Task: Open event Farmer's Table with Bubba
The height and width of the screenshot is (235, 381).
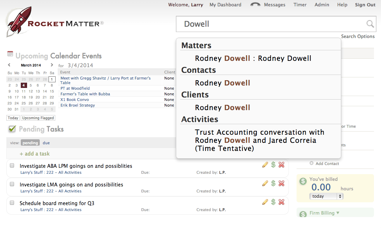Action: (85, 94)
